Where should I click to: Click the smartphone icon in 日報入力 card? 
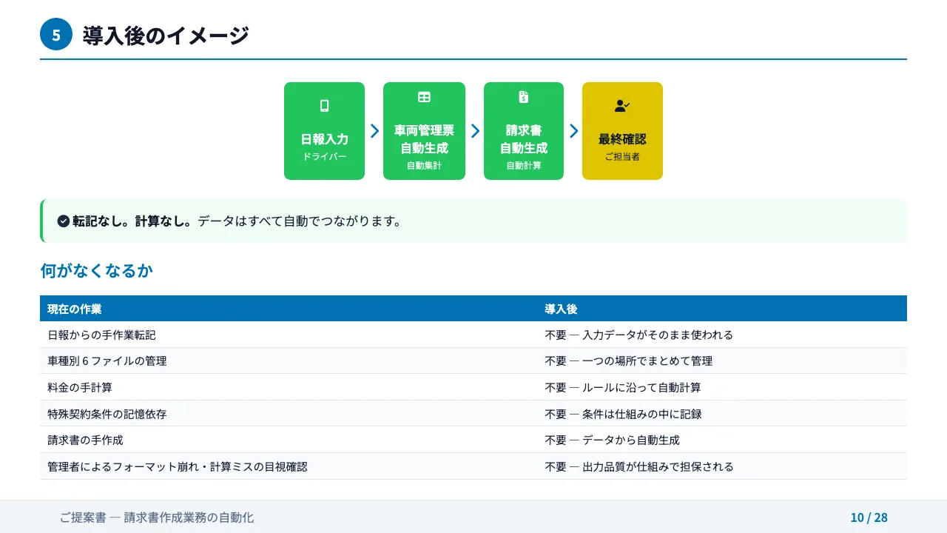click(324, 106)
